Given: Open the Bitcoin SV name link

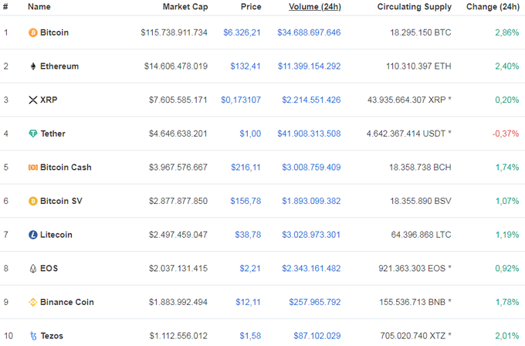Looking at the screenshot, I should [x=61, y=201].
